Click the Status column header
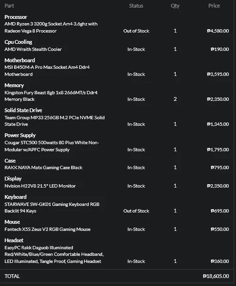The image size is (236, 286). click(136, 6)
